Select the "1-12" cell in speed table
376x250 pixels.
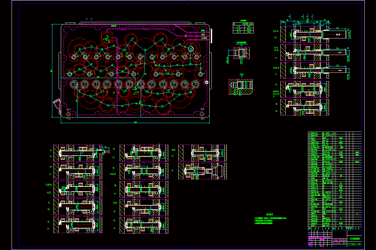coord(239,26)
